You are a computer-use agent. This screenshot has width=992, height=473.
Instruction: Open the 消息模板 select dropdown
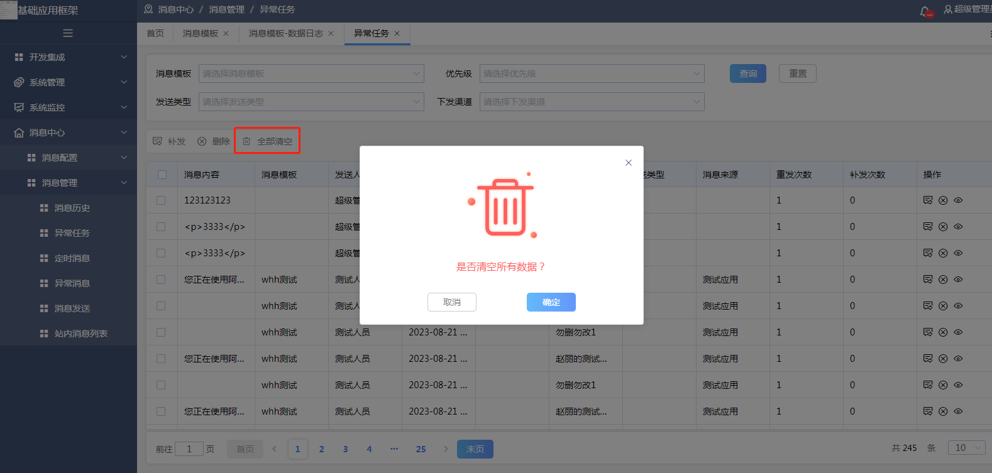tap(311, 73)
